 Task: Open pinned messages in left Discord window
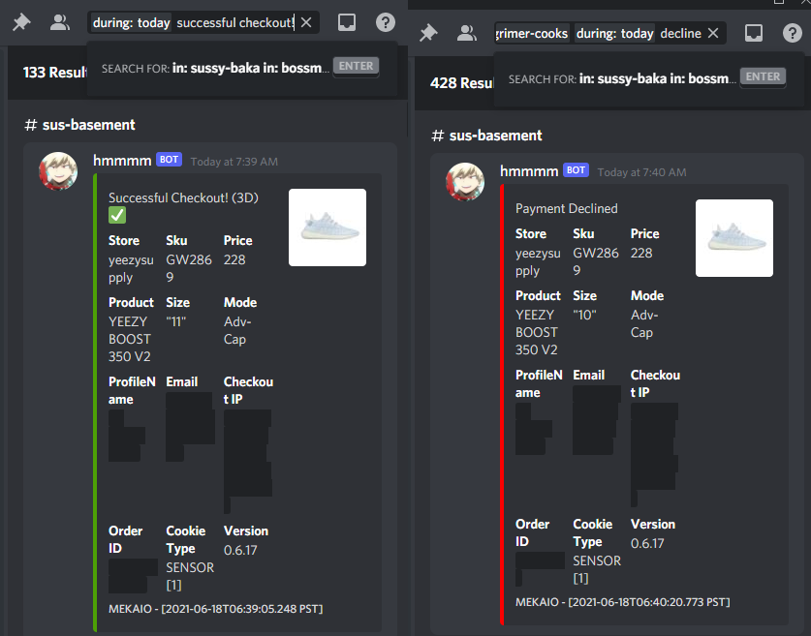(21, 22)
